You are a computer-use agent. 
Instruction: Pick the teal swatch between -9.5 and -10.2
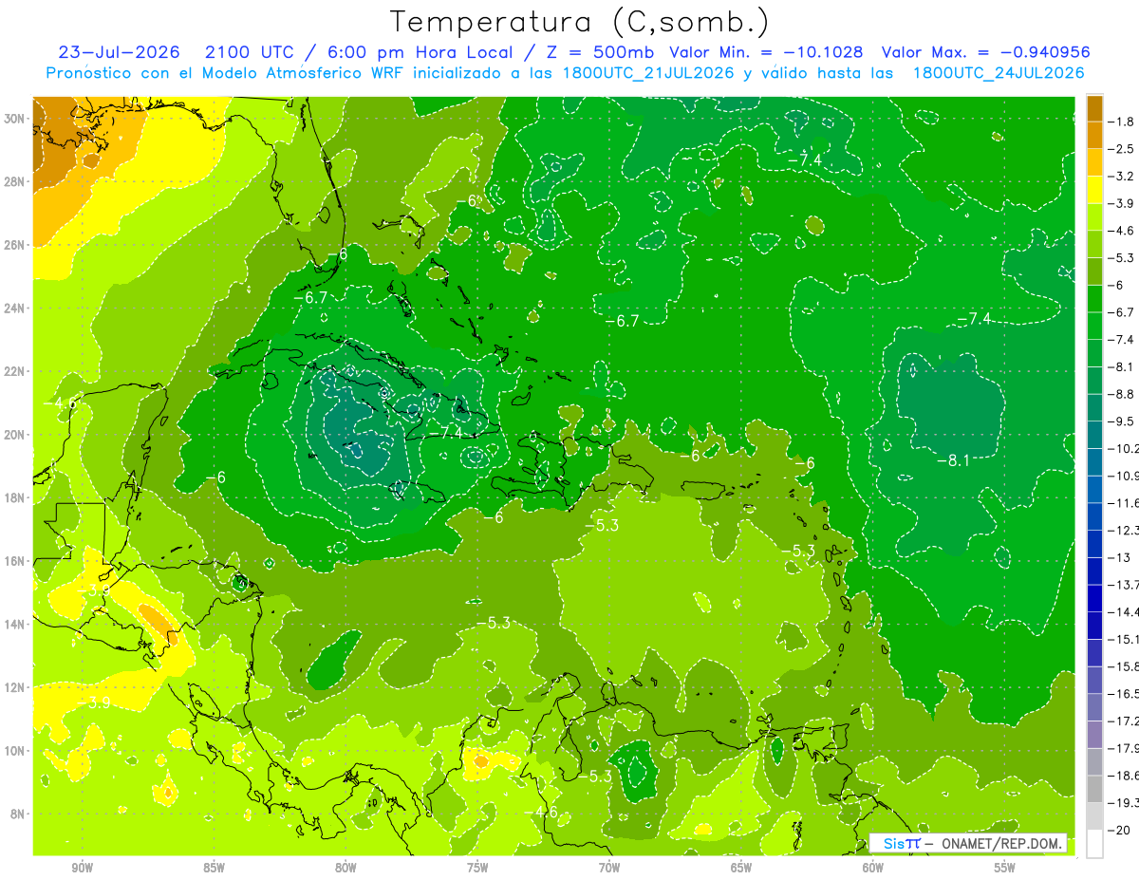tap(1094, 435)
